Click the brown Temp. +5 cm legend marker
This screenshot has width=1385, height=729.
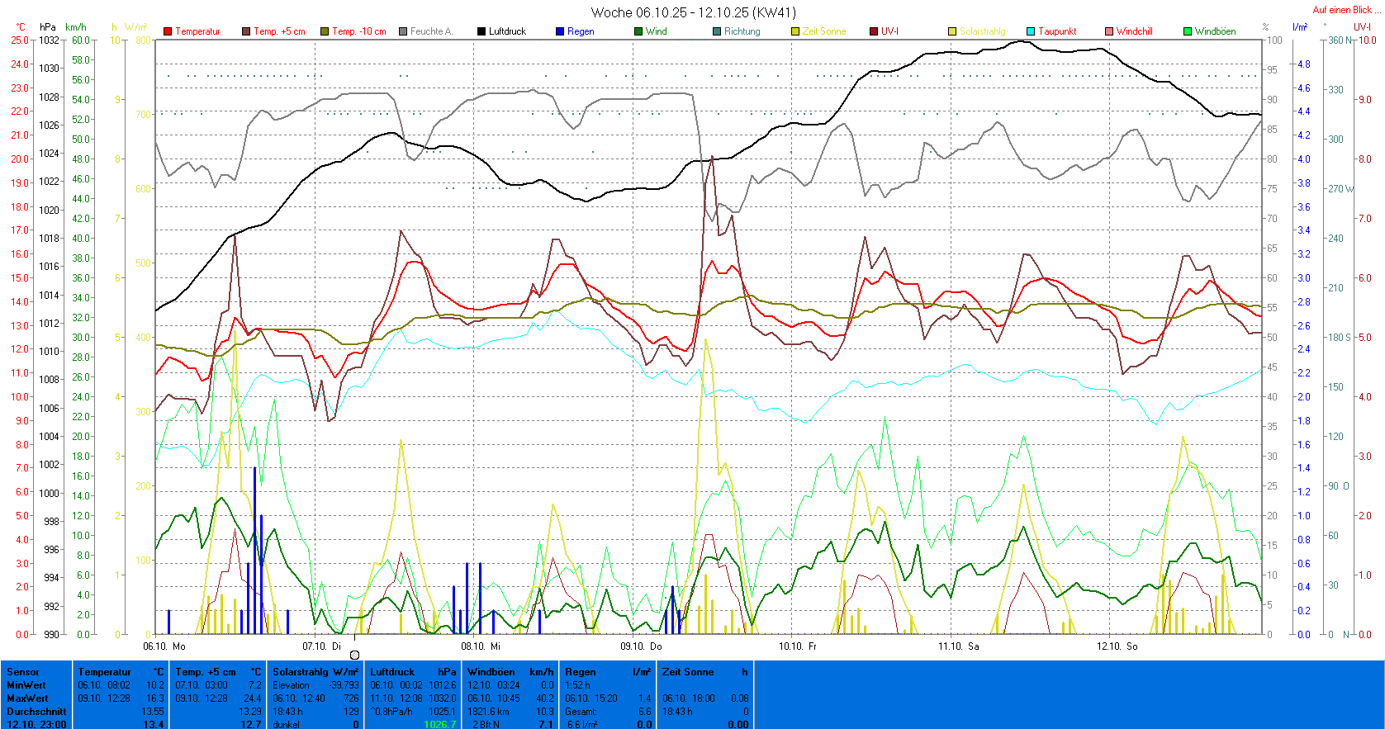(x=246, y=31)
